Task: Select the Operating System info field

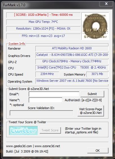Action: point(72,81)
